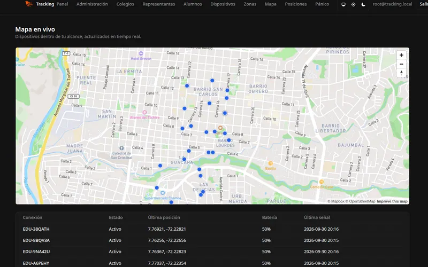Open the Posiciones page
This screenshot has height=267, width=428.
click(x=296, y=4)
